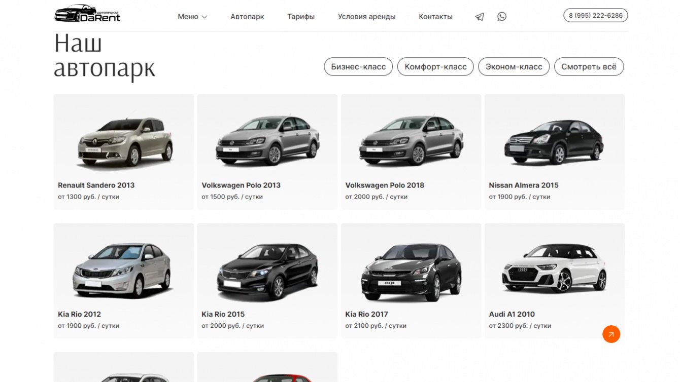The height and width of the screenshot is (382, 680).
Task: Click the orange arrow floating button
Action: click(x=611, y=334)
